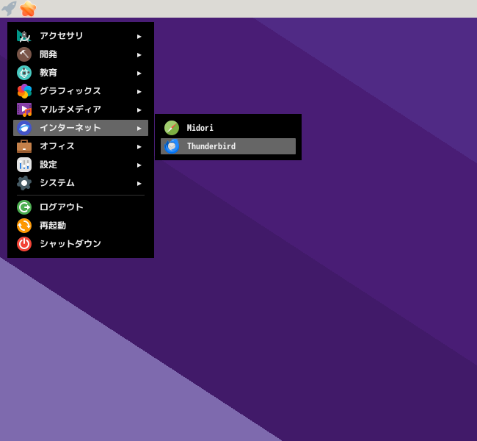Launch the Midori browser
Image resolution: width=477 pixels, height=441 pixels.
(228, 128)
